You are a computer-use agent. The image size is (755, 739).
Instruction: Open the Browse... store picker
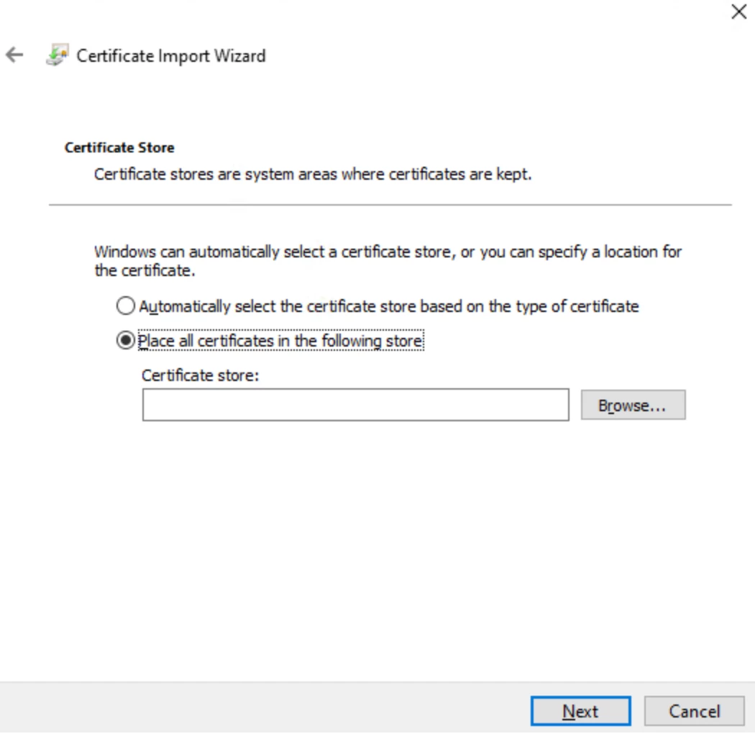coord(633,405)
